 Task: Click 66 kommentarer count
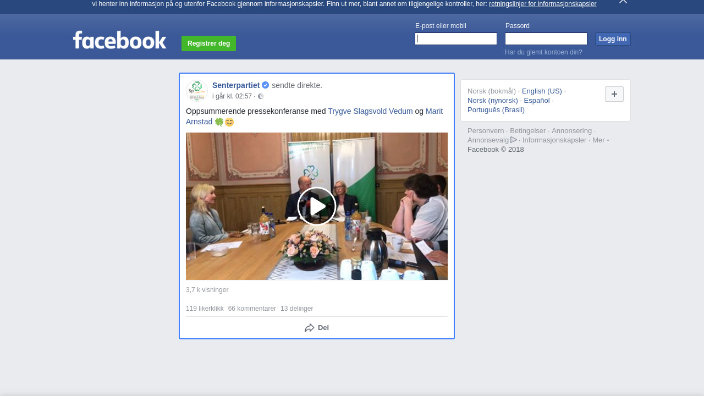(252, 309)
